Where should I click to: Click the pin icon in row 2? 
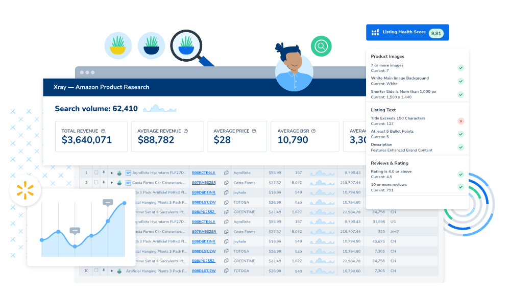pos(104,182)
